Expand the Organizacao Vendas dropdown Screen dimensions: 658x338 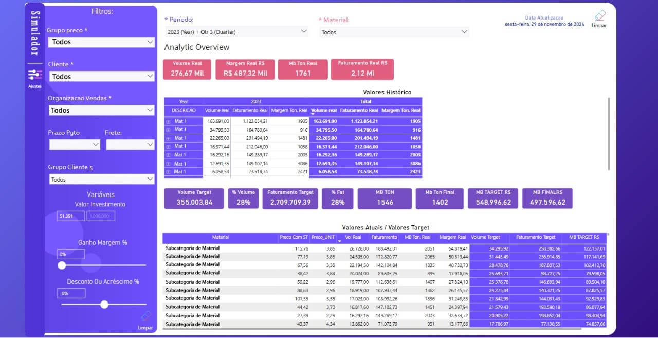pyautogui.click(x=101, y=110)
